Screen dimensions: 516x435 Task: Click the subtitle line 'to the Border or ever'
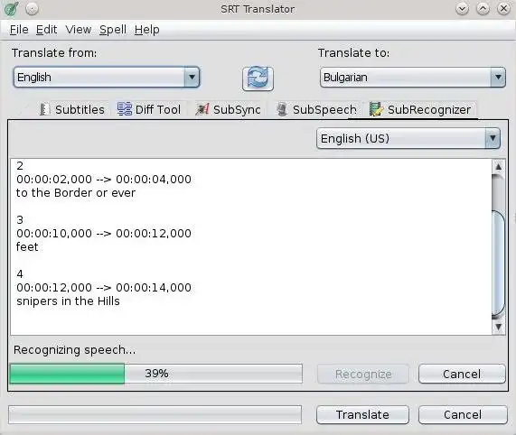point(76,193)
